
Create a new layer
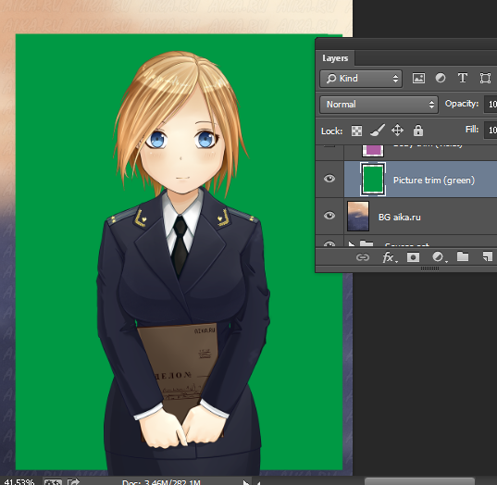488,256
